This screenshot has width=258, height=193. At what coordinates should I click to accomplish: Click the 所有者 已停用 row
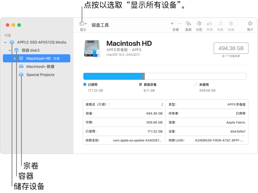pyautogui.click(x=207, y=114)
